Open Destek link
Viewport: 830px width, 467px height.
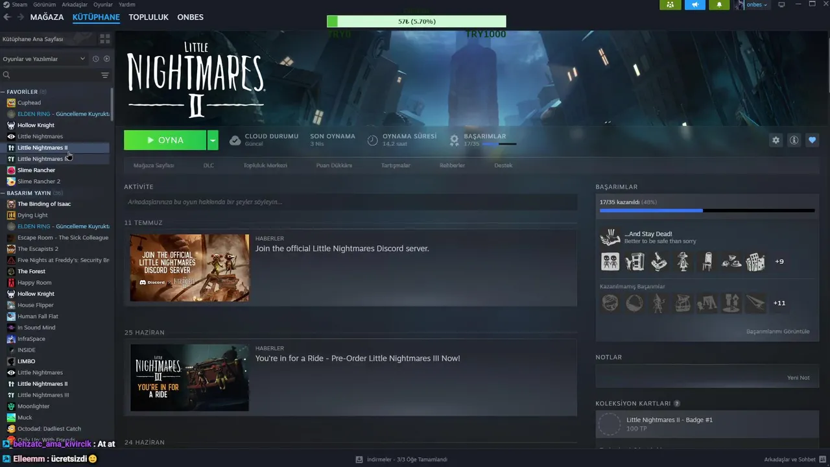pyautogui.click(x=503, y=165)
